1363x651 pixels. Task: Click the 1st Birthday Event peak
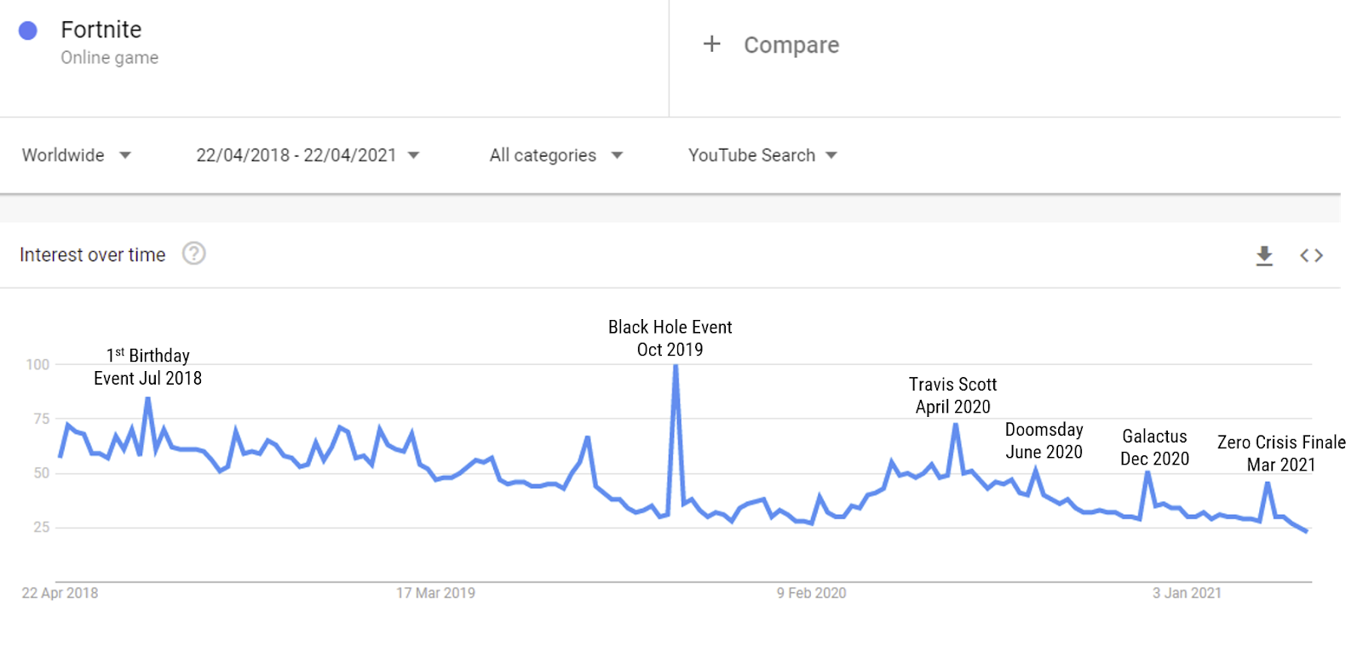coord(148,398)
